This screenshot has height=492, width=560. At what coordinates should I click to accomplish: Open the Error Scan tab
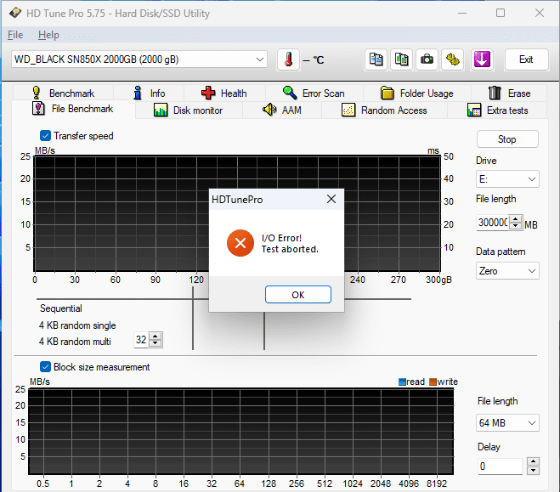pos(314,93)
